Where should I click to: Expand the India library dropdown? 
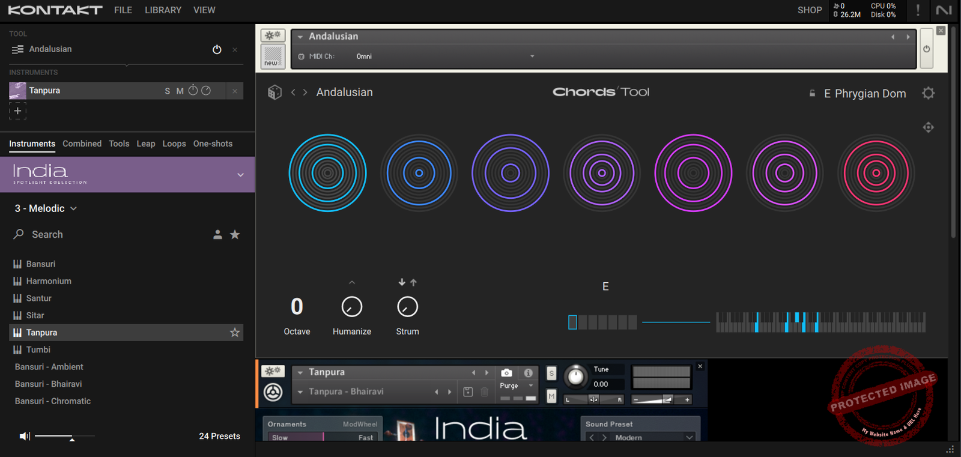tap(240, 175)
